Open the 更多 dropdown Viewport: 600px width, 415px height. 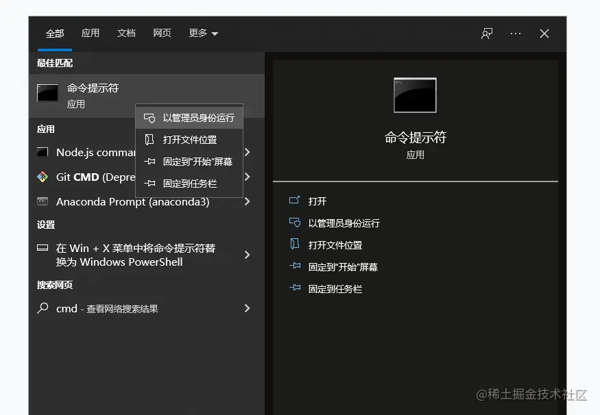(x=203, y=34)
